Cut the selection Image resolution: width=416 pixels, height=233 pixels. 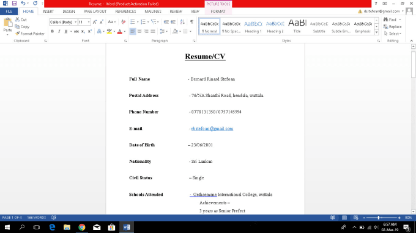tap(21, 20)
